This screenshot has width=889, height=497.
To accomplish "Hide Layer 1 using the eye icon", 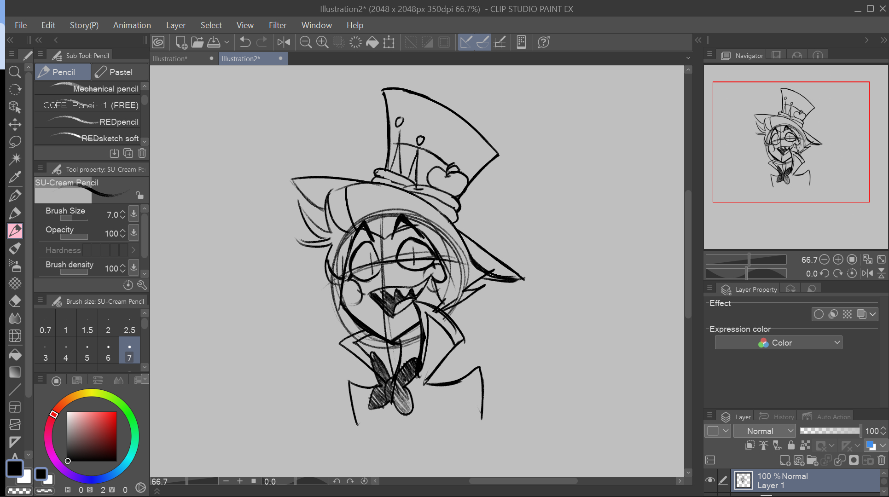I will click(x=710, y=480).
